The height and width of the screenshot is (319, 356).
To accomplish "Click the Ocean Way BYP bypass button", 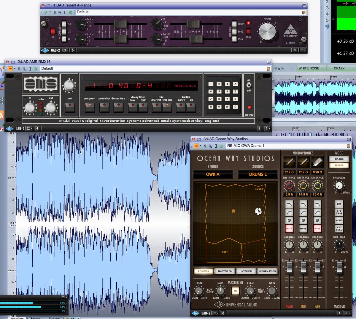I will pyautogui.click(x=339, y=204).
